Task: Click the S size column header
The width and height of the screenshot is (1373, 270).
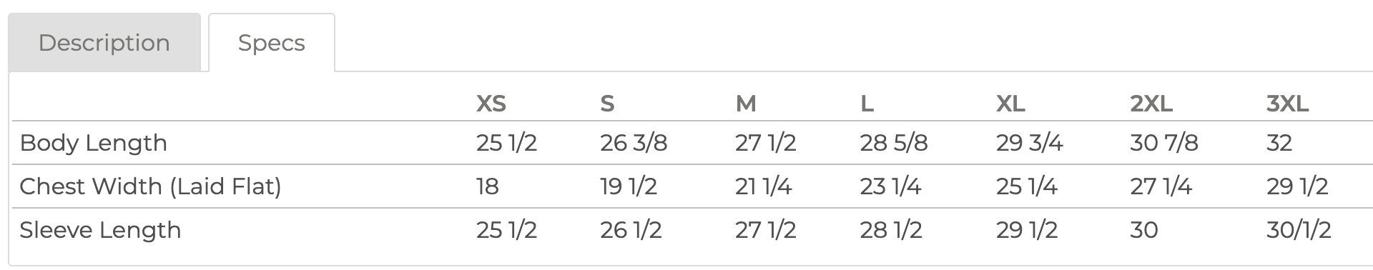Action: tap(607, 104)
